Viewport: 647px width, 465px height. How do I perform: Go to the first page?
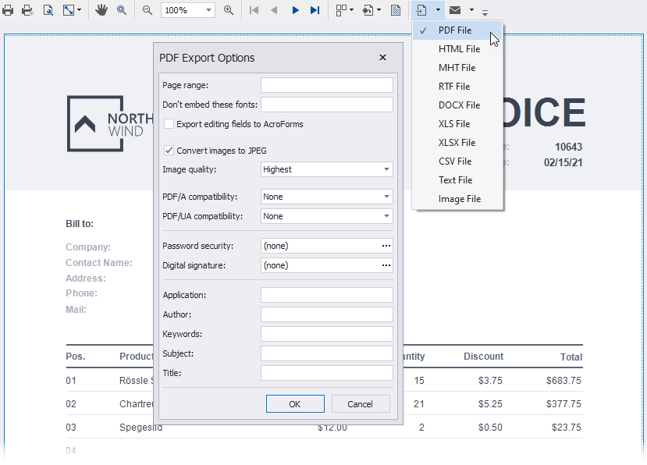coord(254,10)
